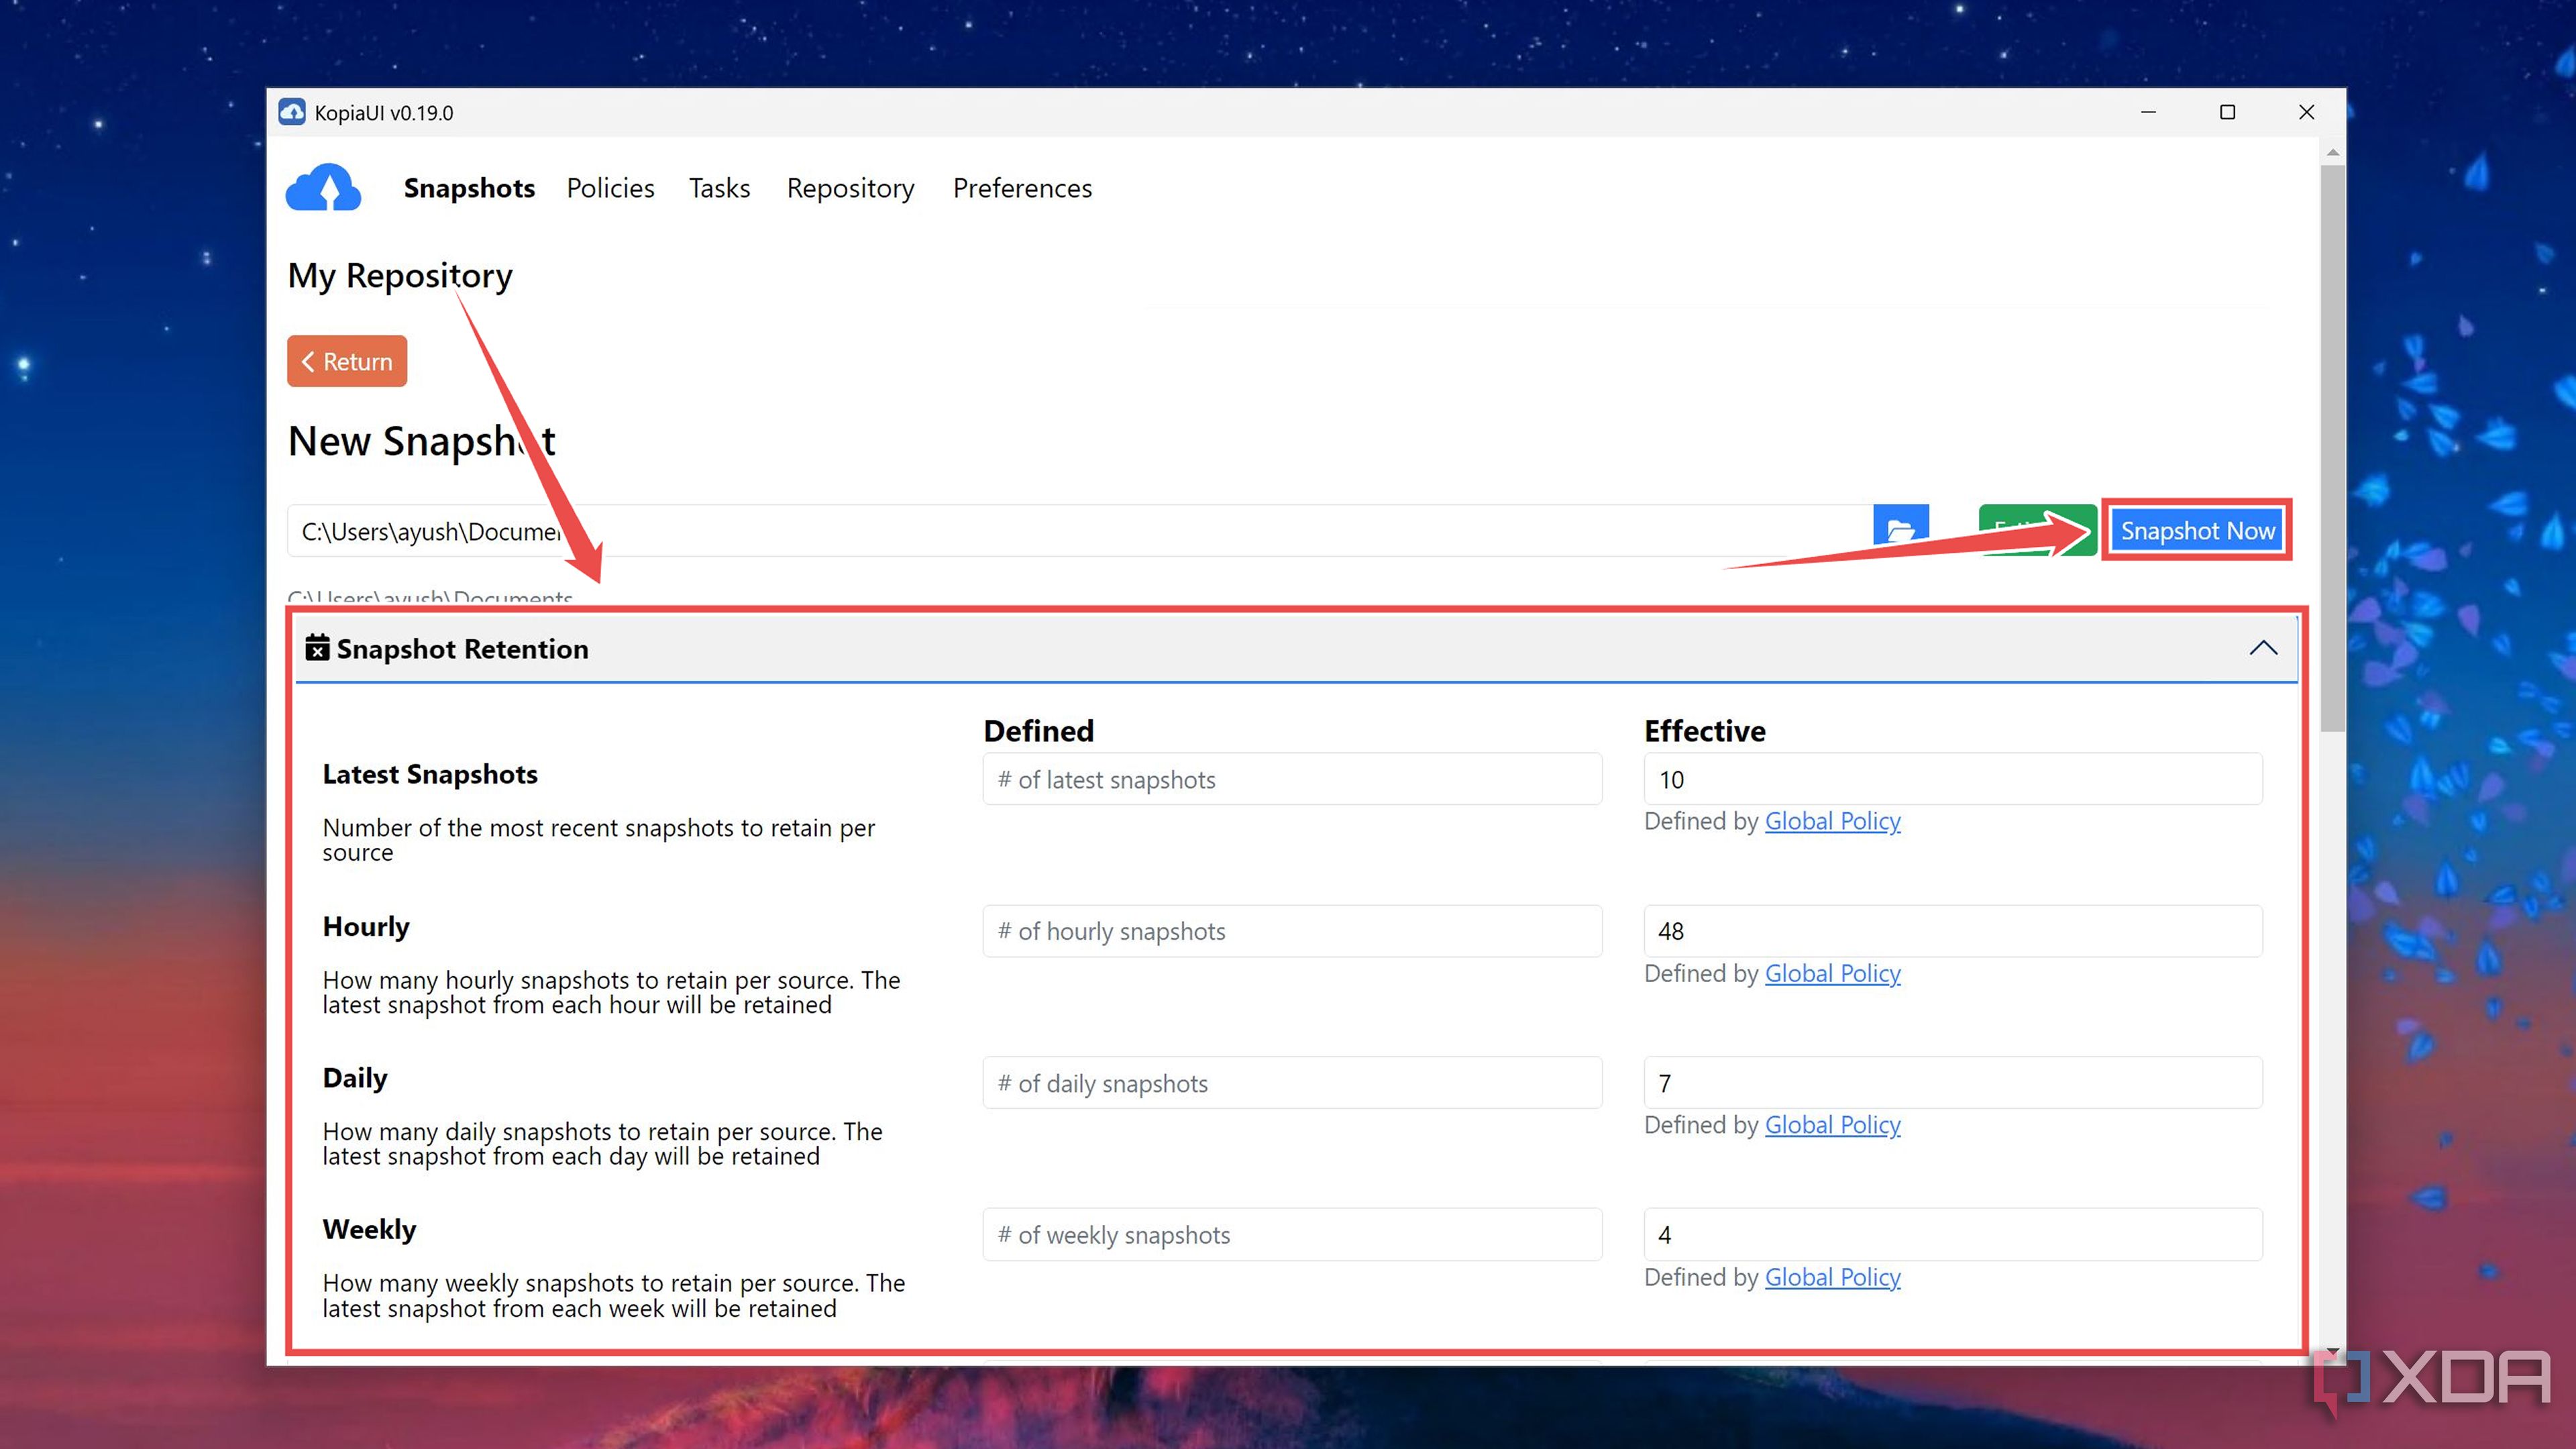Click the '# of hourly snapshots' input field
Viewport: 2576px width, 1449px height.
coord(1291,931)
